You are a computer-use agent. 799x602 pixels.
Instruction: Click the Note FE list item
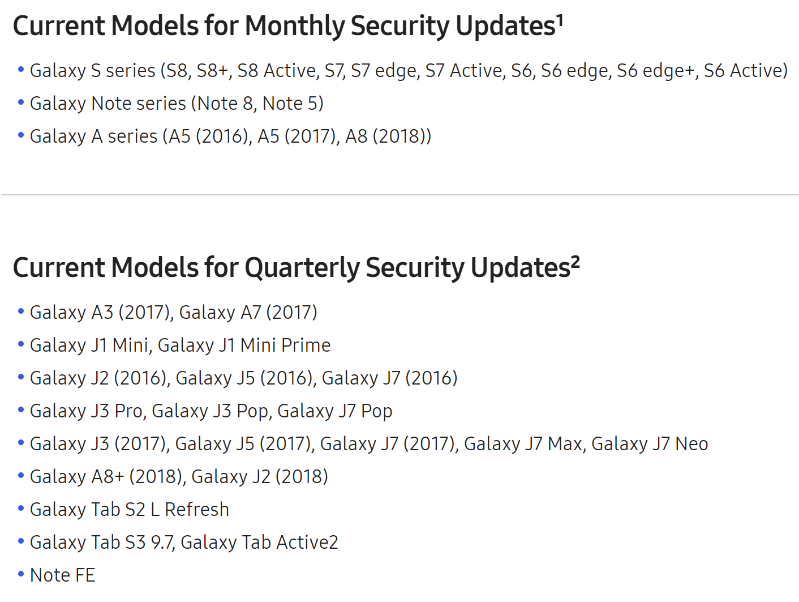62,575
